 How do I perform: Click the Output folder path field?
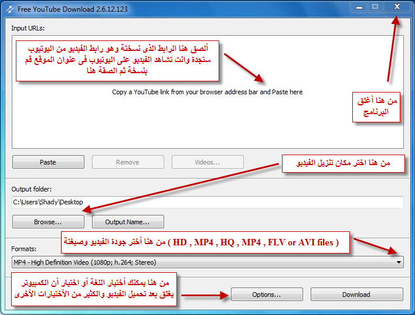(x=207, y=202)
